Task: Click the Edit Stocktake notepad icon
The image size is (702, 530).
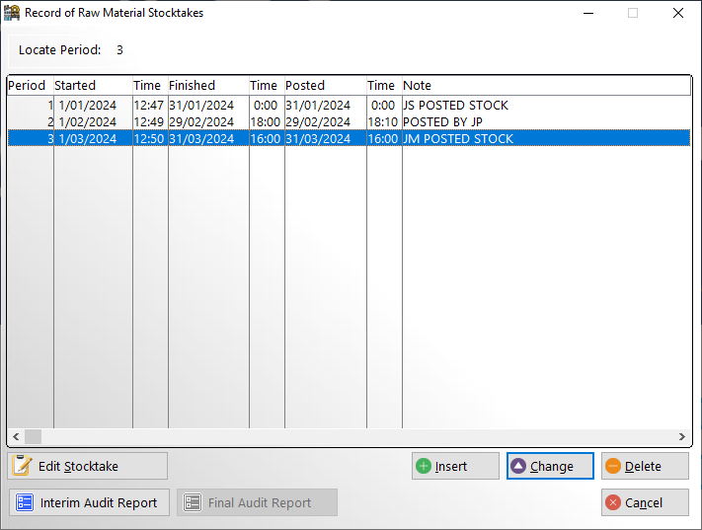Action: tap(24, 466)
